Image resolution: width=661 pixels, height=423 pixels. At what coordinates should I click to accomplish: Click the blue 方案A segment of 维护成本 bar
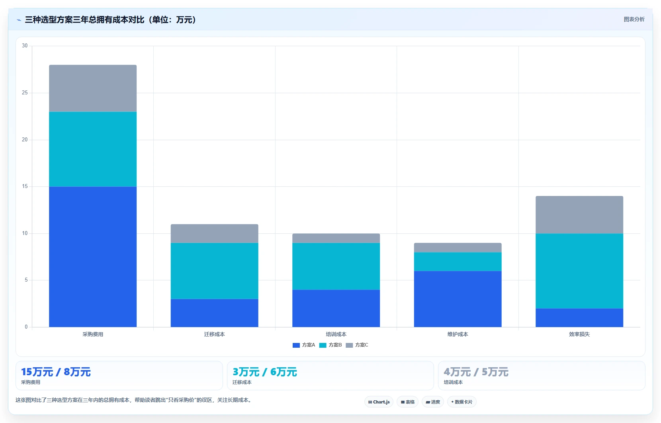coord(458,299)
